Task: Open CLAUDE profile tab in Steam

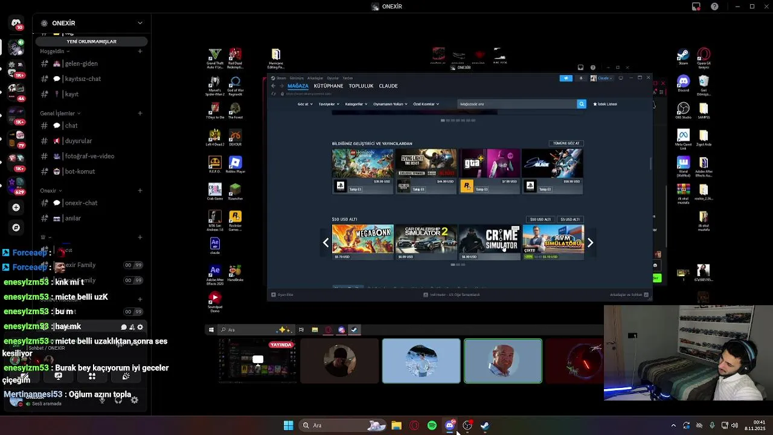Action: tap(388, 86)
